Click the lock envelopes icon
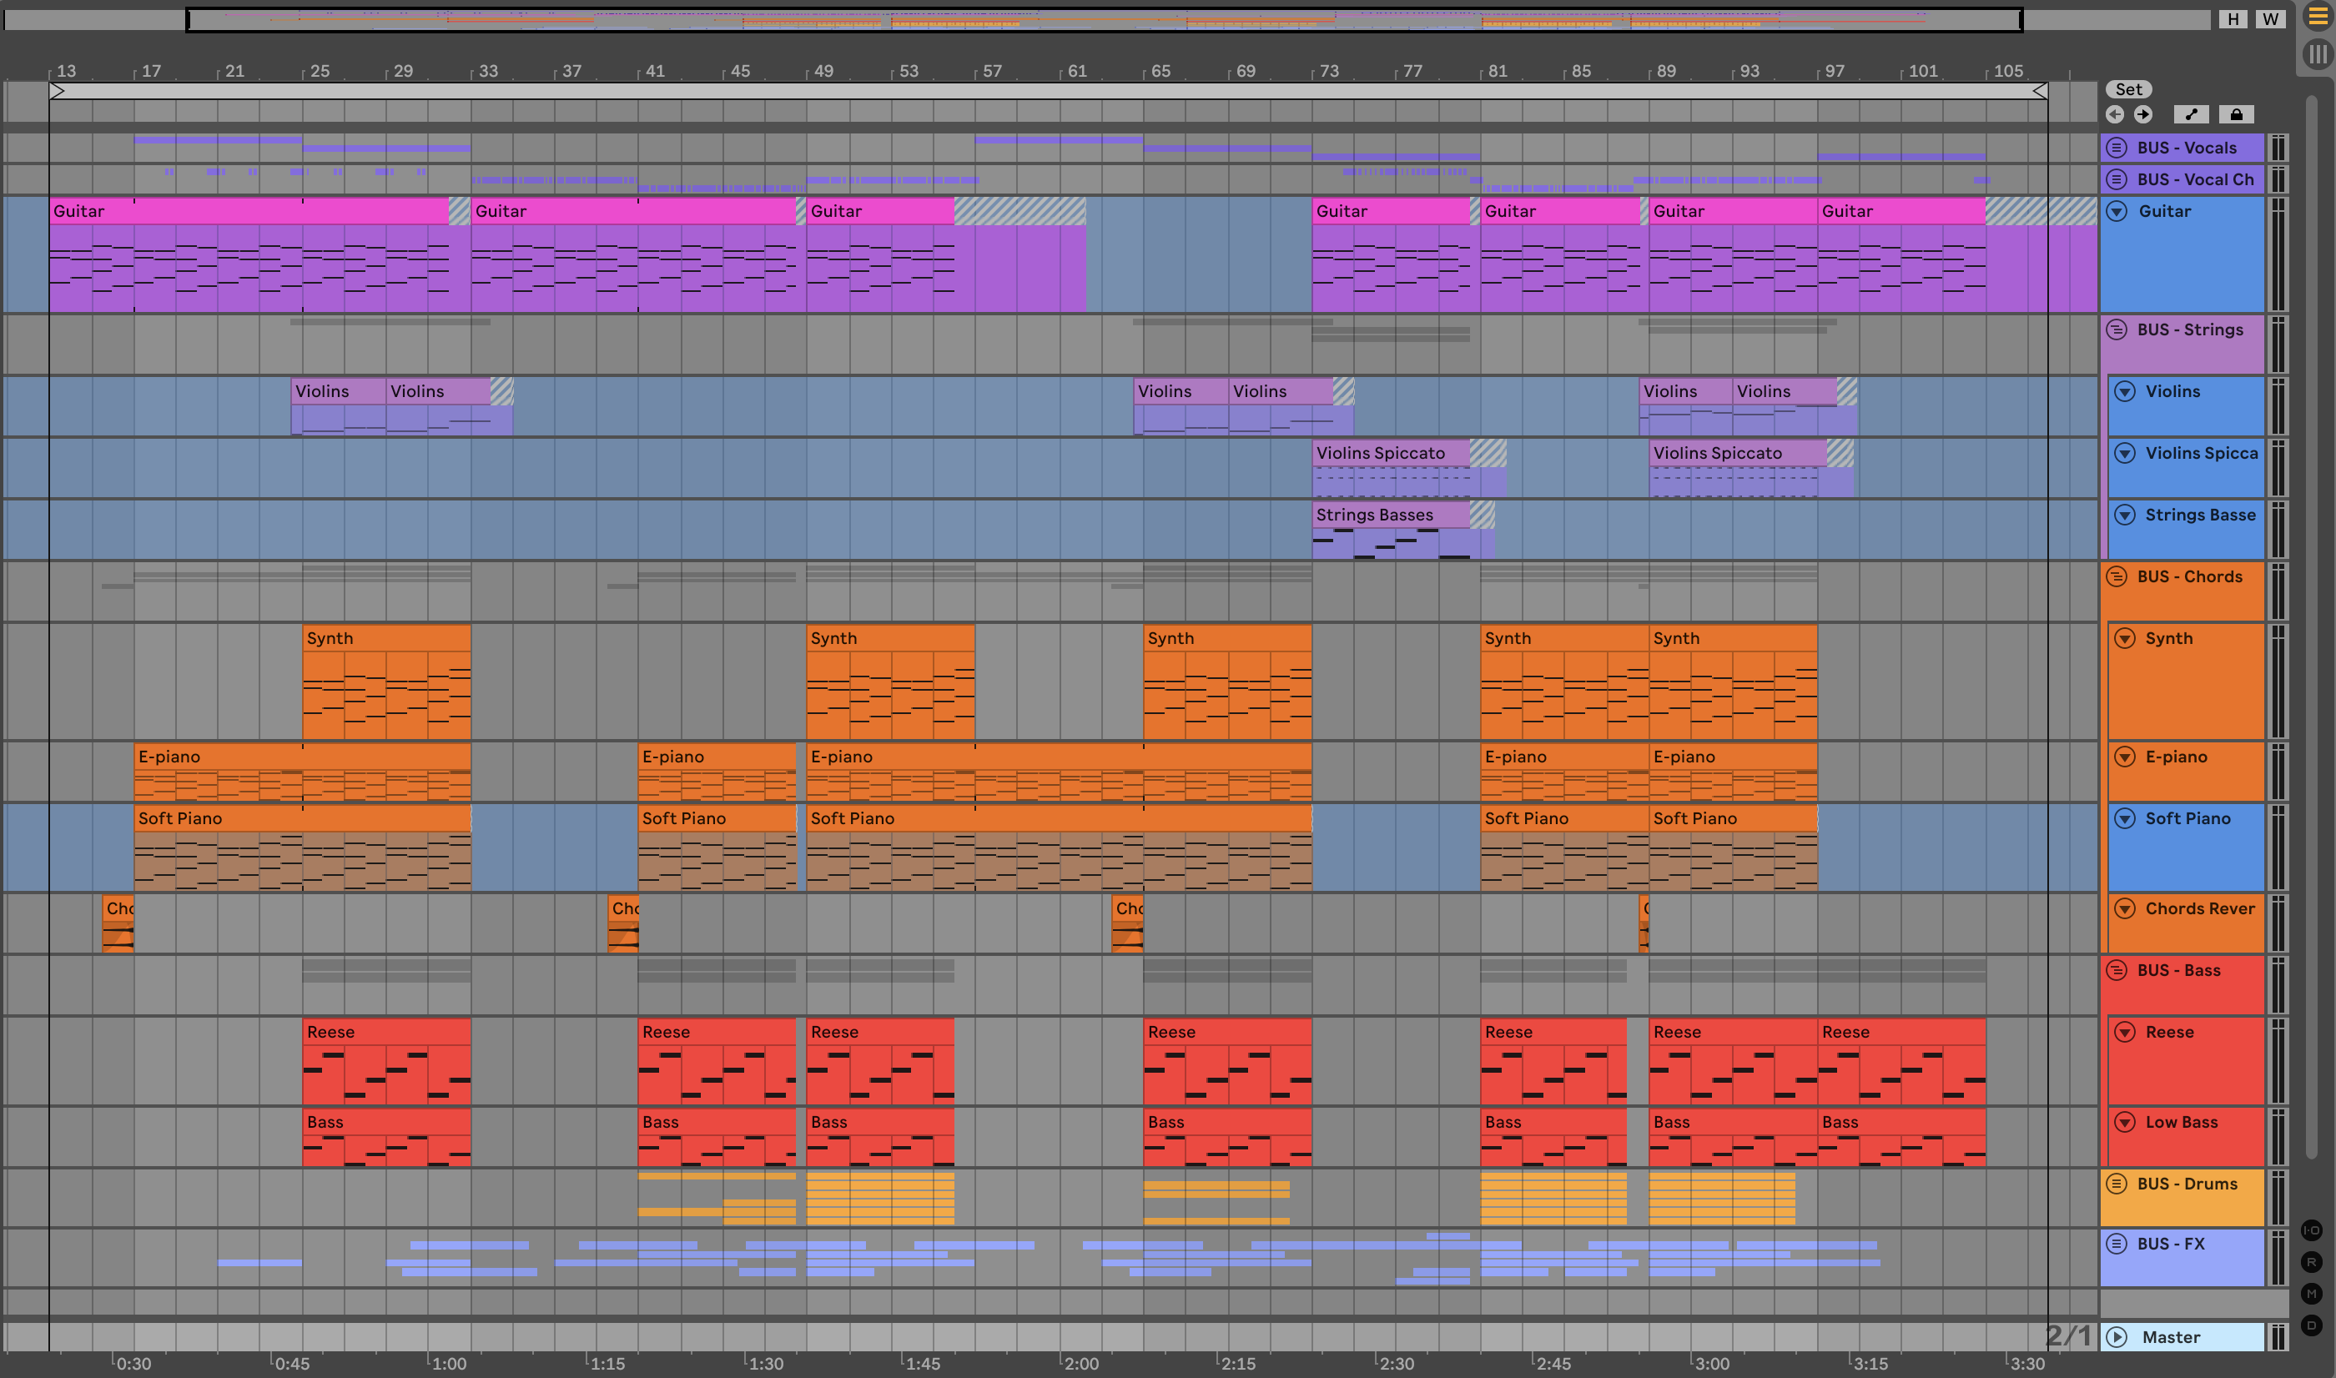The height and width of the screenshot is (1378, 2336). 2237,114
